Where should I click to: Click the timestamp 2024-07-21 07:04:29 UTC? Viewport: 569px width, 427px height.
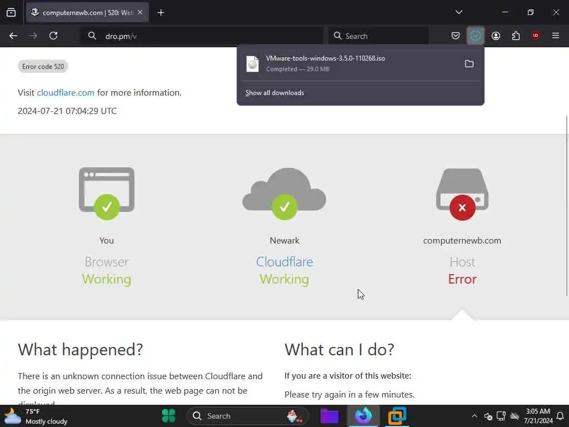click(67, 111)
